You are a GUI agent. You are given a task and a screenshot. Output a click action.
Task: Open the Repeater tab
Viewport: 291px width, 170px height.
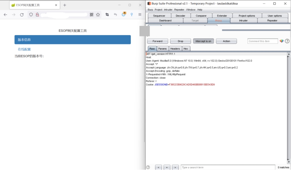272,21
